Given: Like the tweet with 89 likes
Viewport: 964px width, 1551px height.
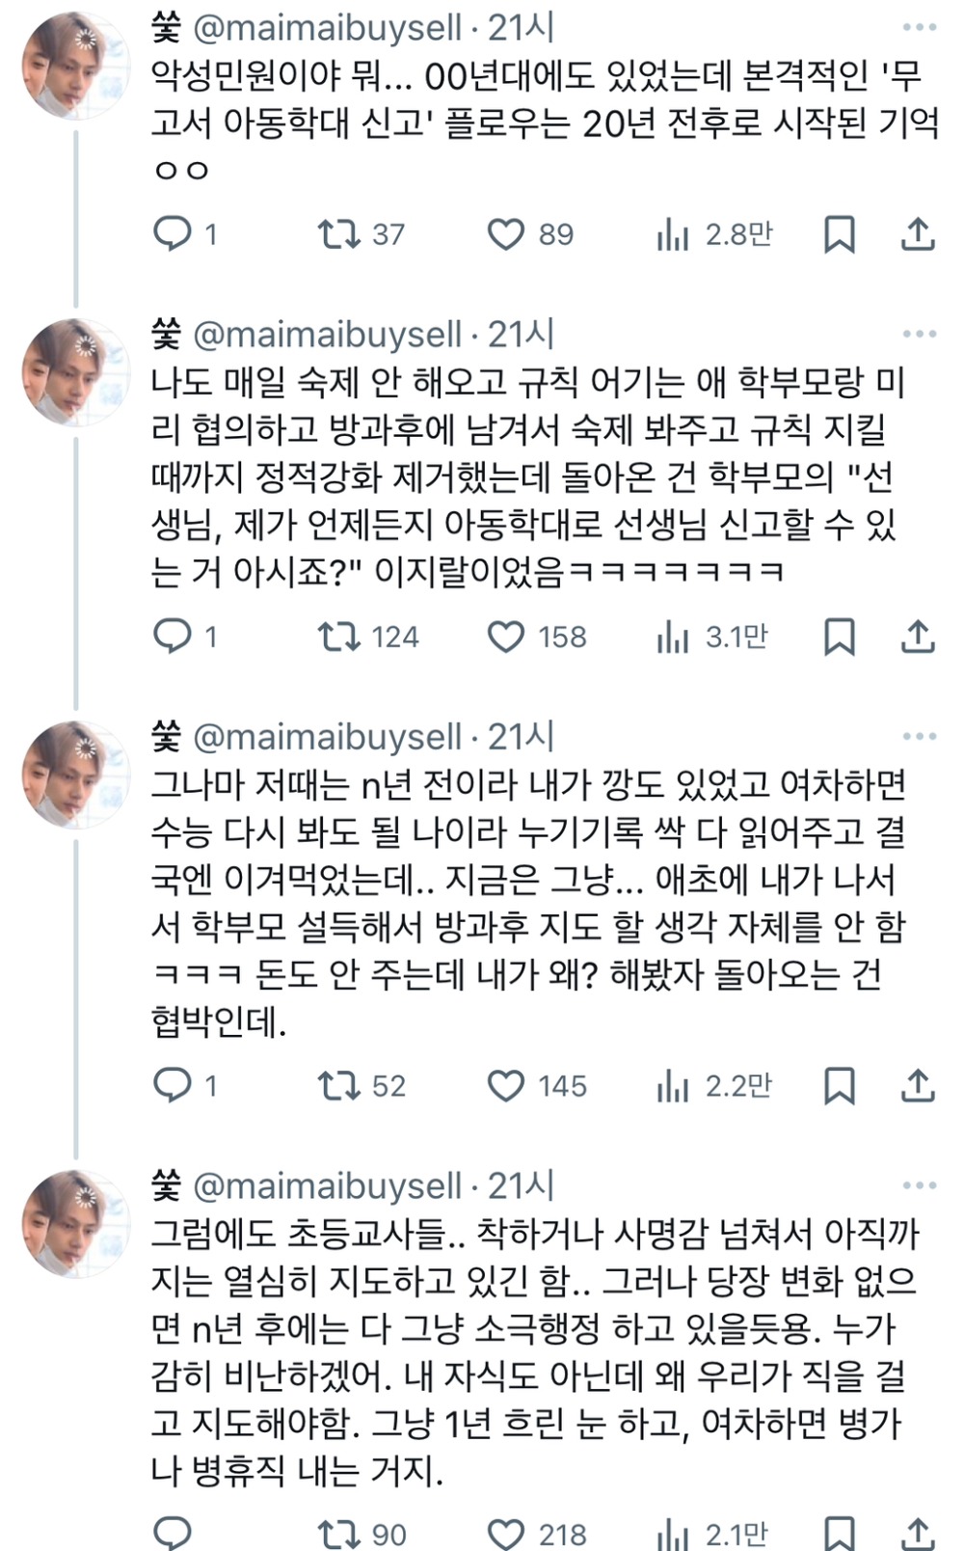Looking at the screenshot, I should point(505,234).
